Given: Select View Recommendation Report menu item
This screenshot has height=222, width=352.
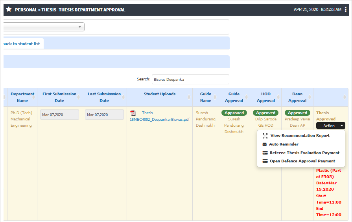Looking at the screenshot, I should [301, 136].
